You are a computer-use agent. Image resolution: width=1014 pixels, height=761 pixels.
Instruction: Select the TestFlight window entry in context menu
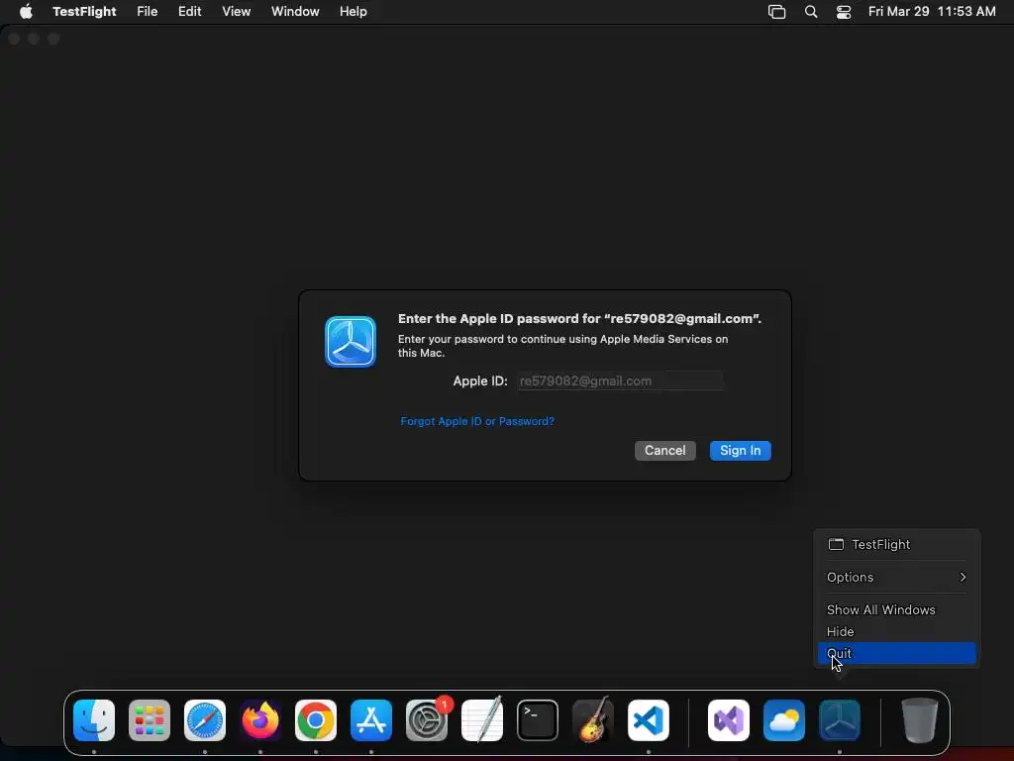click(x=897, y=544)
